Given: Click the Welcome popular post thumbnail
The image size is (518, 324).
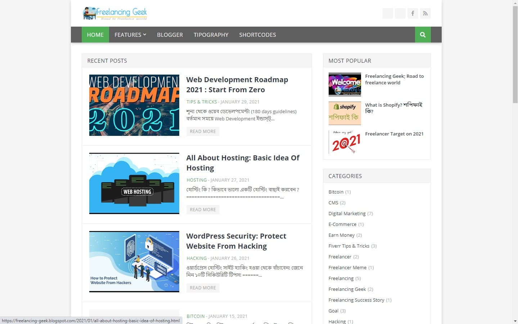Looking at the screenshot, I should (x=345, y=84).
